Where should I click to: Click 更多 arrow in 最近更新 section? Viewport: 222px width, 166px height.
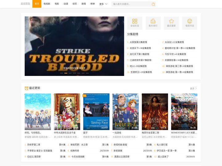coord(193,89)
